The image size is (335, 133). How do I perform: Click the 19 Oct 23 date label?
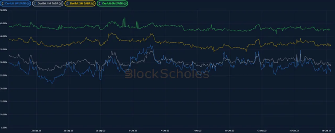(x=326, y=131)
